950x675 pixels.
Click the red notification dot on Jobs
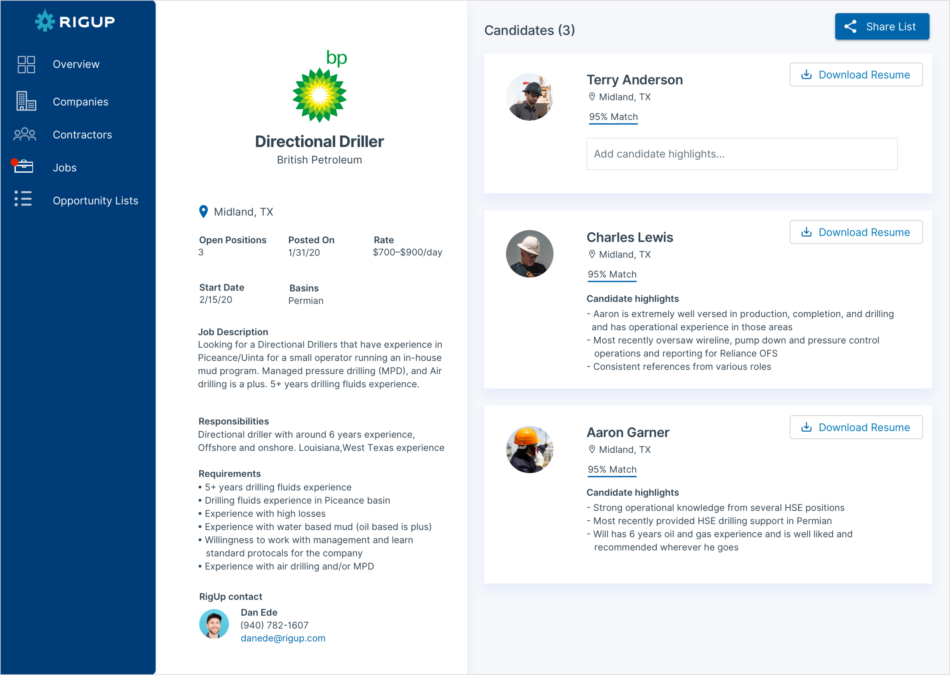tap(14, 162)
